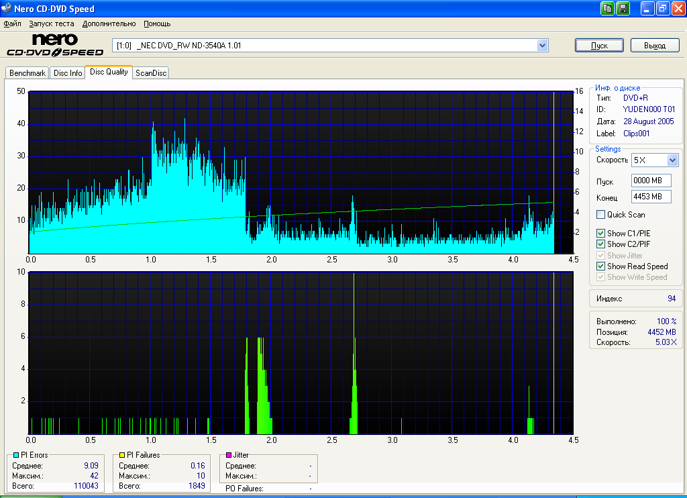The image size is (687, 498).
Task: Enable the Quick Scan checkbox
Action: (601, 215)
